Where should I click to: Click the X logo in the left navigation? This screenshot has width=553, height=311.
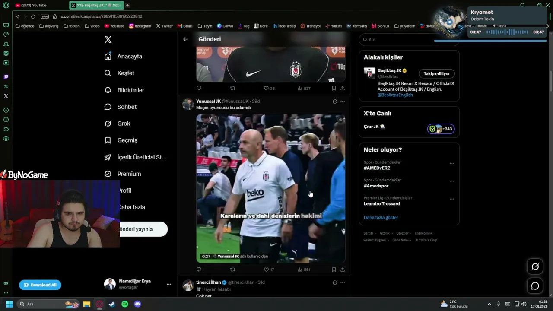(x=108, y=40)
